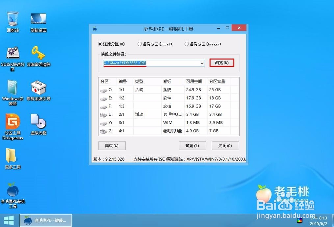Click 老毛桃PE一键装 taskbar item
Image resolution: width=334 pixels, height=227 pixels.
[x=45, y=220]
